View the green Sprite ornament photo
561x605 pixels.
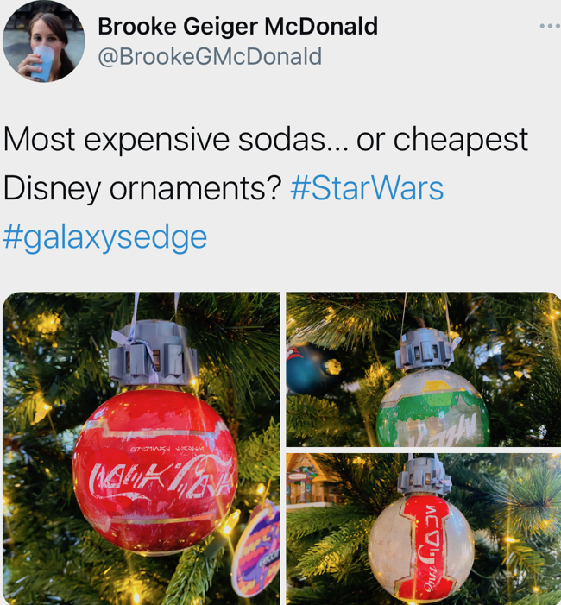(423, 369)
